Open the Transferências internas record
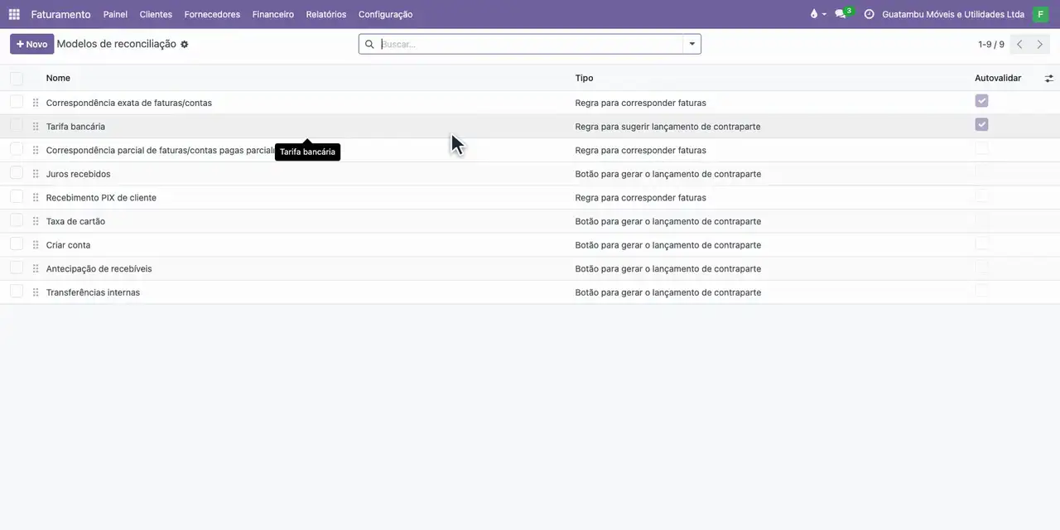This screenshot has height=530, width=1060. pos(93,292)
